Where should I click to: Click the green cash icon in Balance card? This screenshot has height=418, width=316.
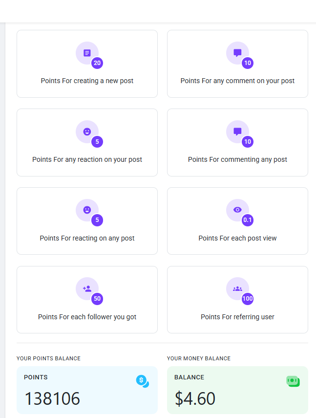click(x=293, y=381)
